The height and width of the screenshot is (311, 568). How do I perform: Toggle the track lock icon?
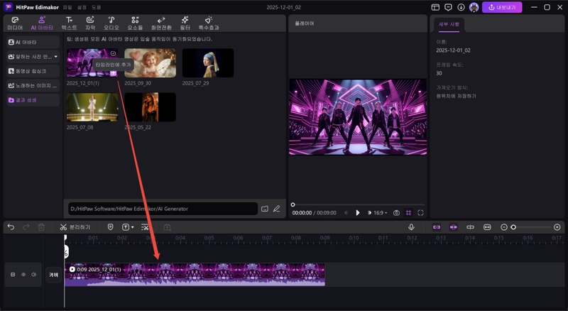coord(12,274)
